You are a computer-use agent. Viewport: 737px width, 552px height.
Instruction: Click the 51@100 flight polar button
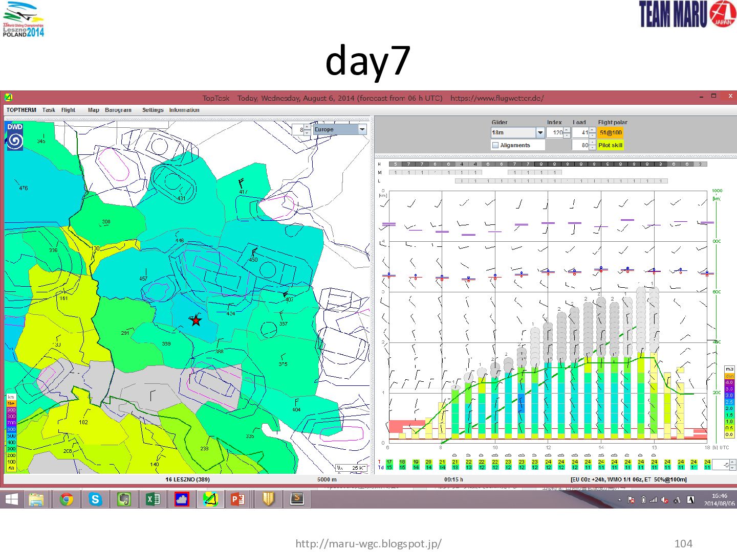coord(611,133)
